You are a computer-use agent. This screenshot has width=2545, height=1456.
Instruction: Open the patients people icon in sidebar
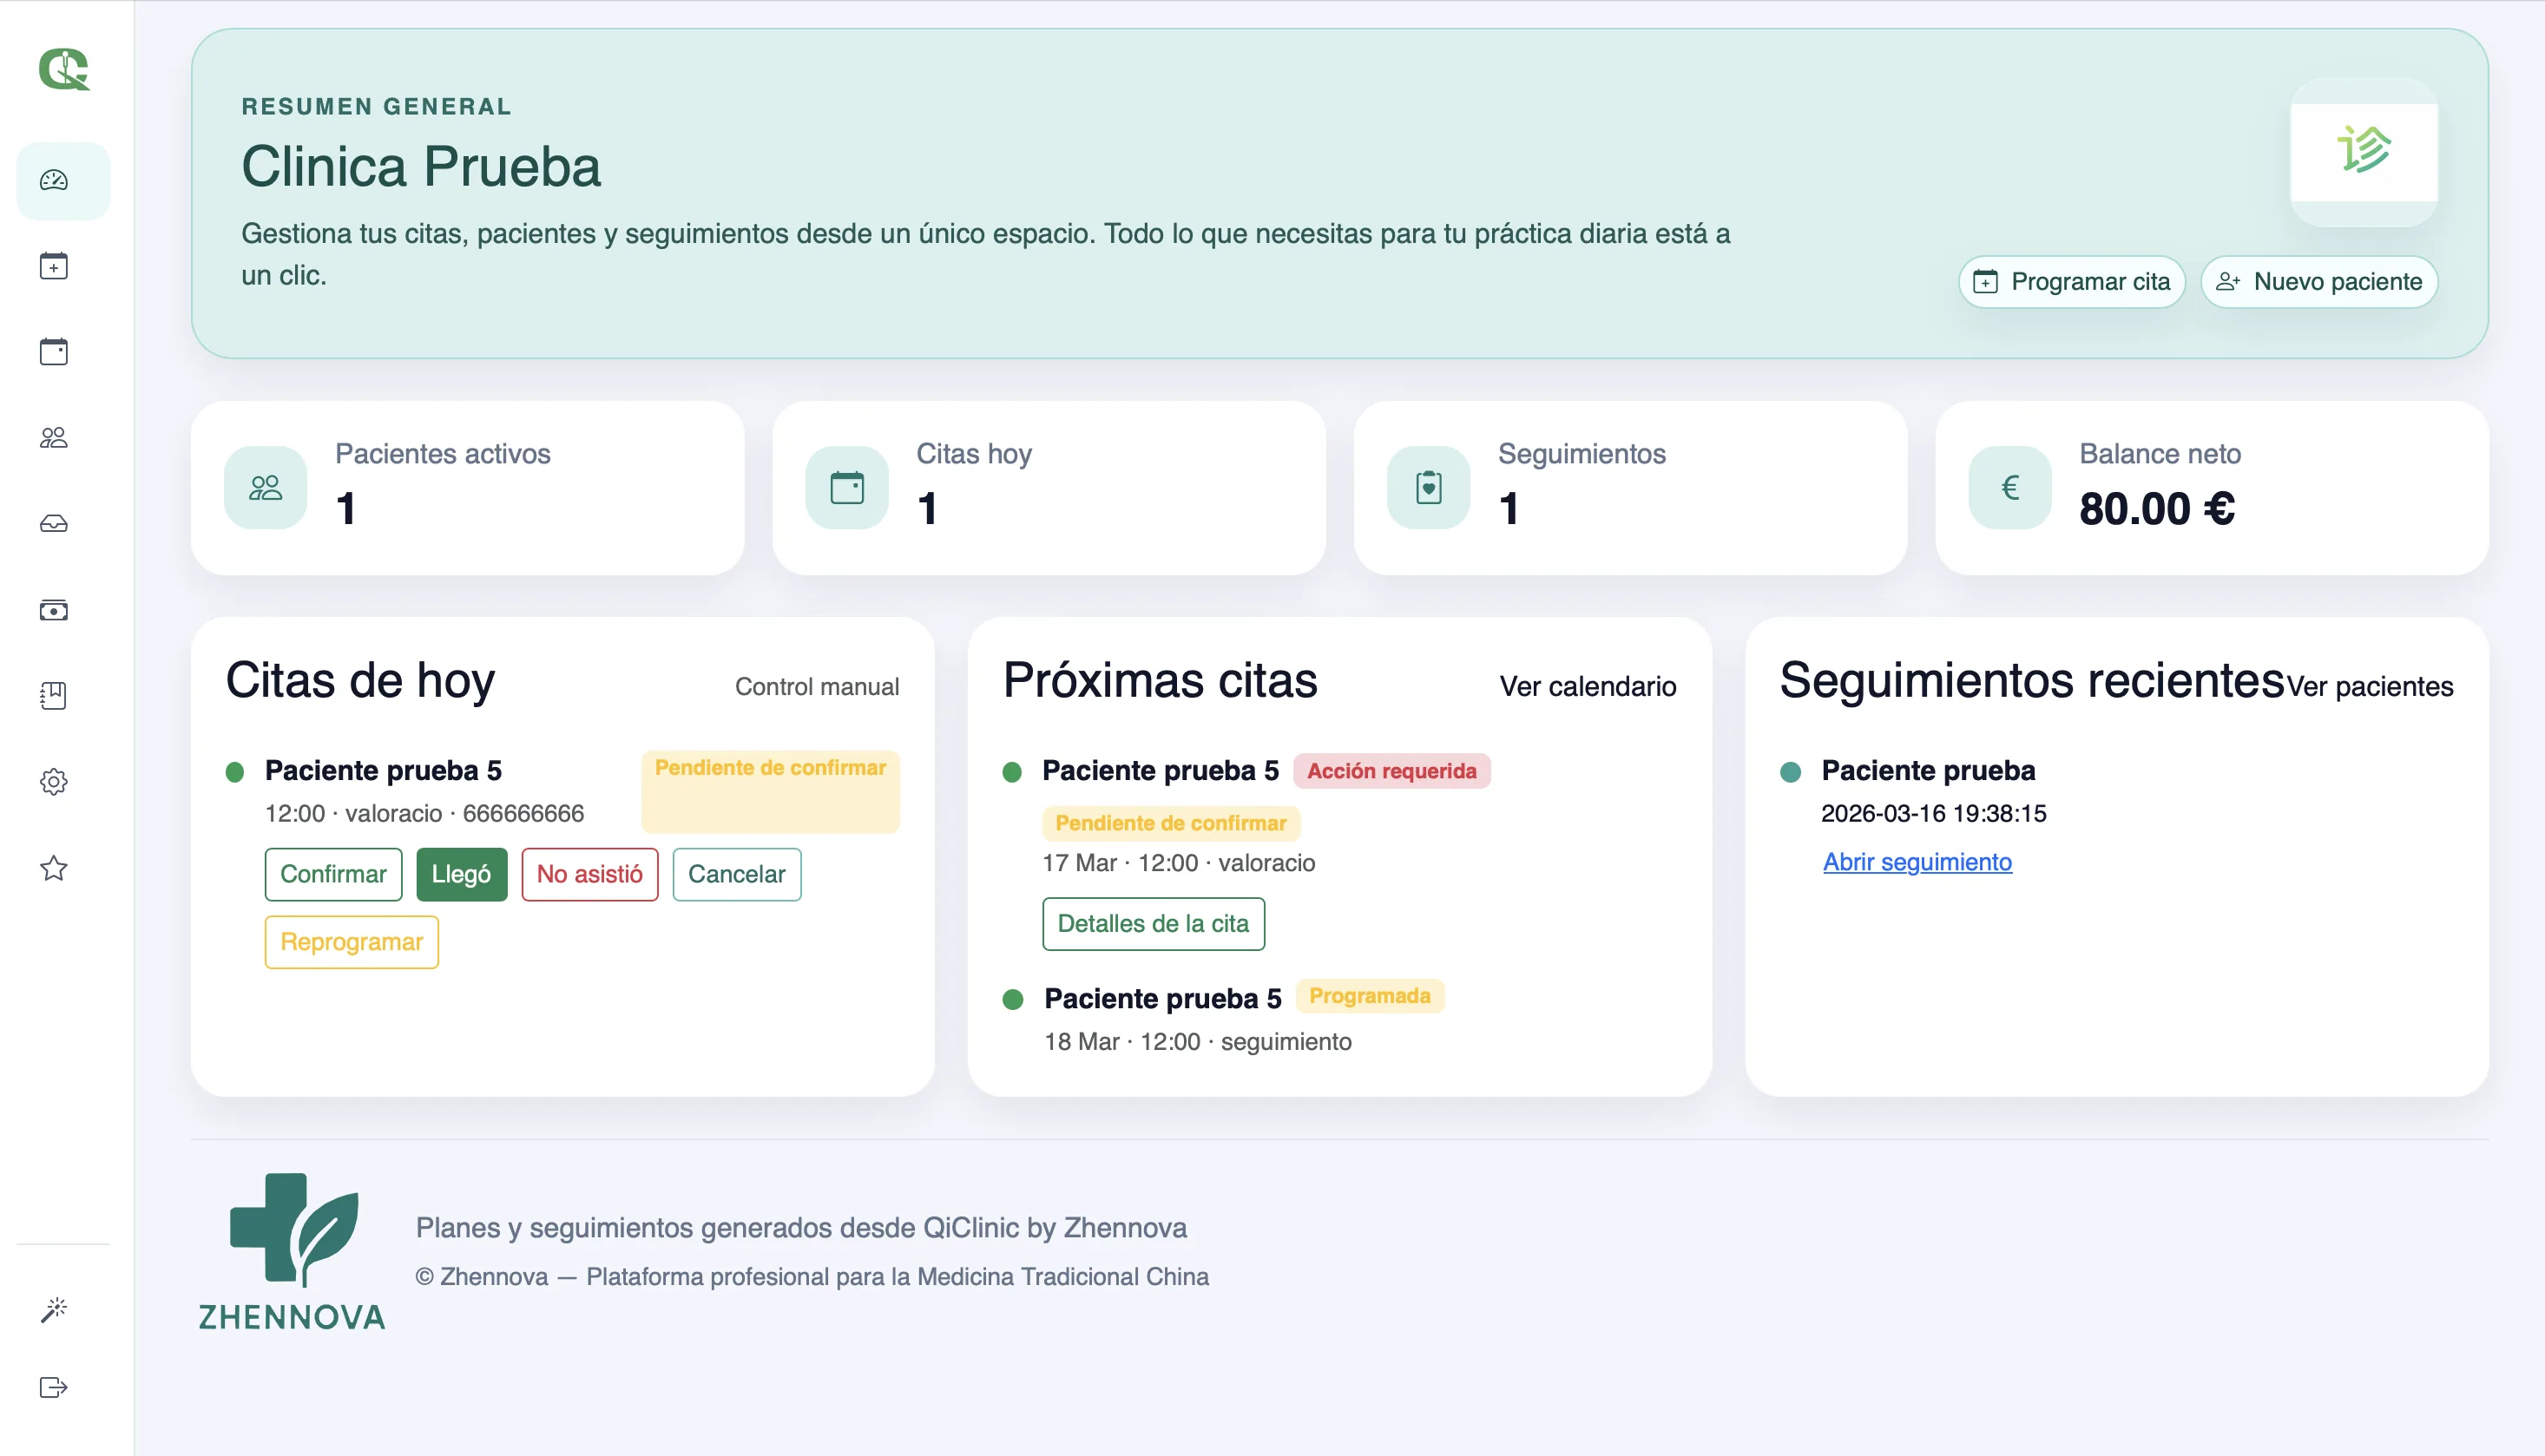pos(54,437)
